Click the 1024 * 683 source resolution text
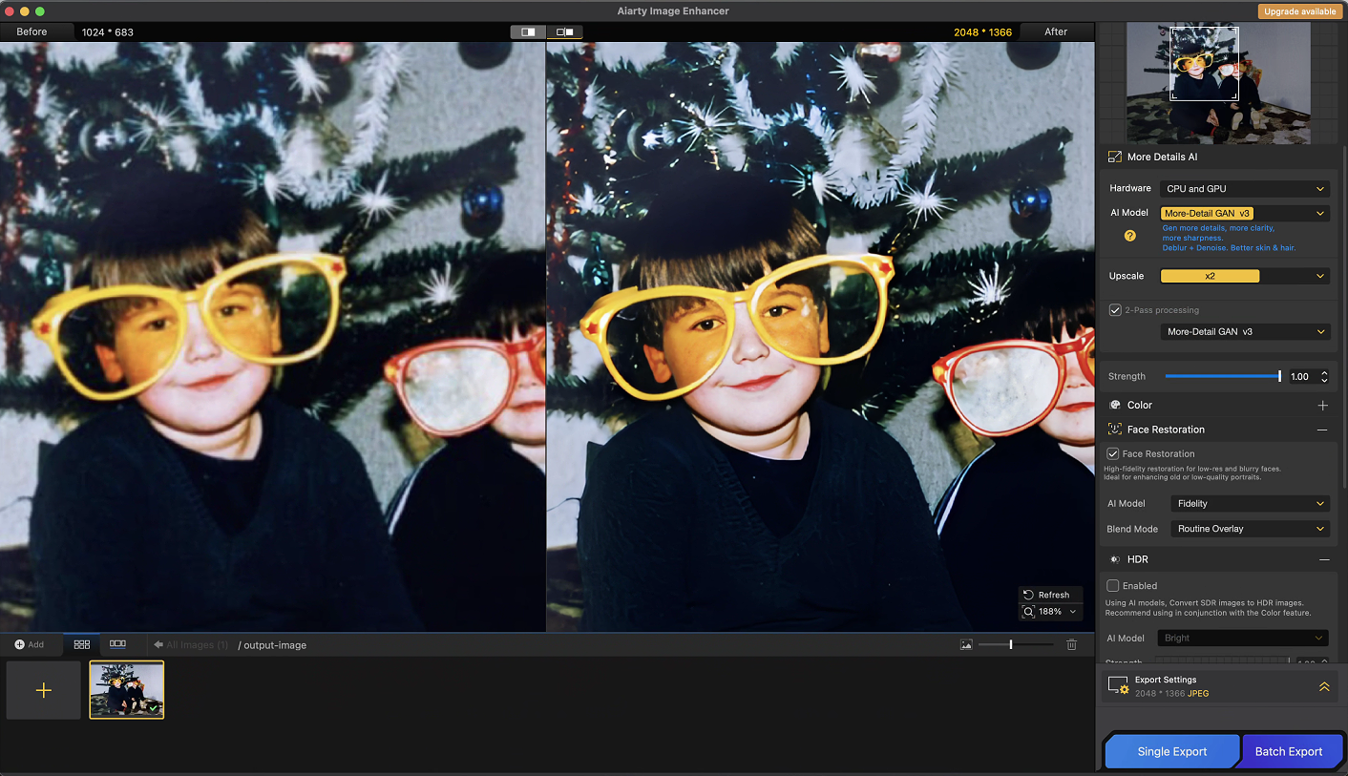This screenshot has height=776, width=1348. pos(108,32)
